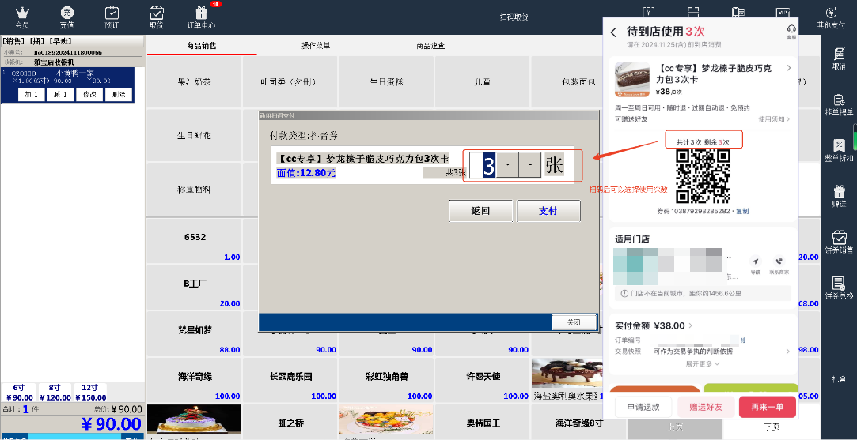
Task: Expand the coupon product details chevron
Action: coord(788,68)
